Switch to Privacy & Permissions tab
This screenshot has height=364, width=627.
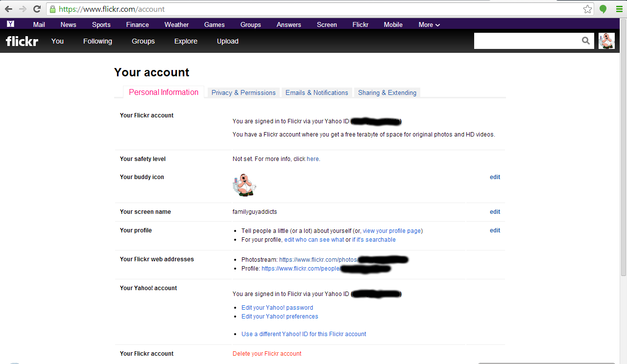click(243, 92)
